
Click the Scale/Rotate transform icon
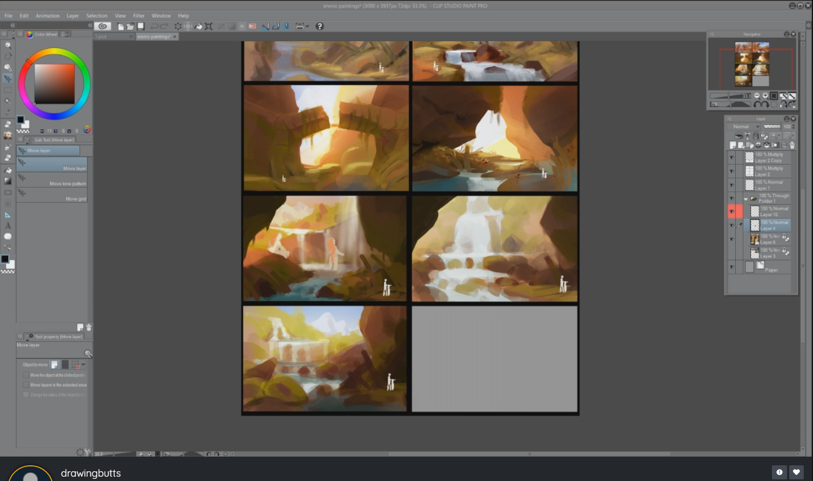208,26
